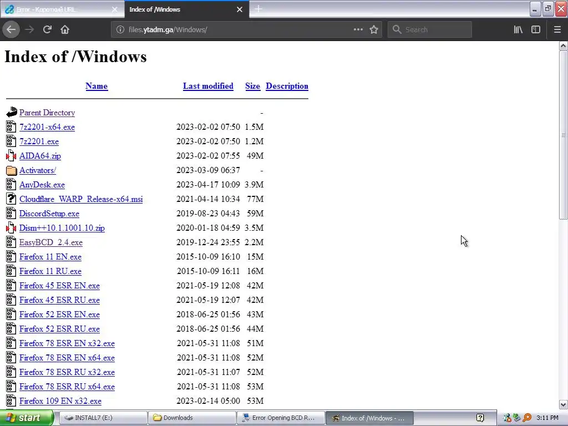568x426 pixels.
Task: Download EasyBCD_2.4.exe
Action: 51,242
